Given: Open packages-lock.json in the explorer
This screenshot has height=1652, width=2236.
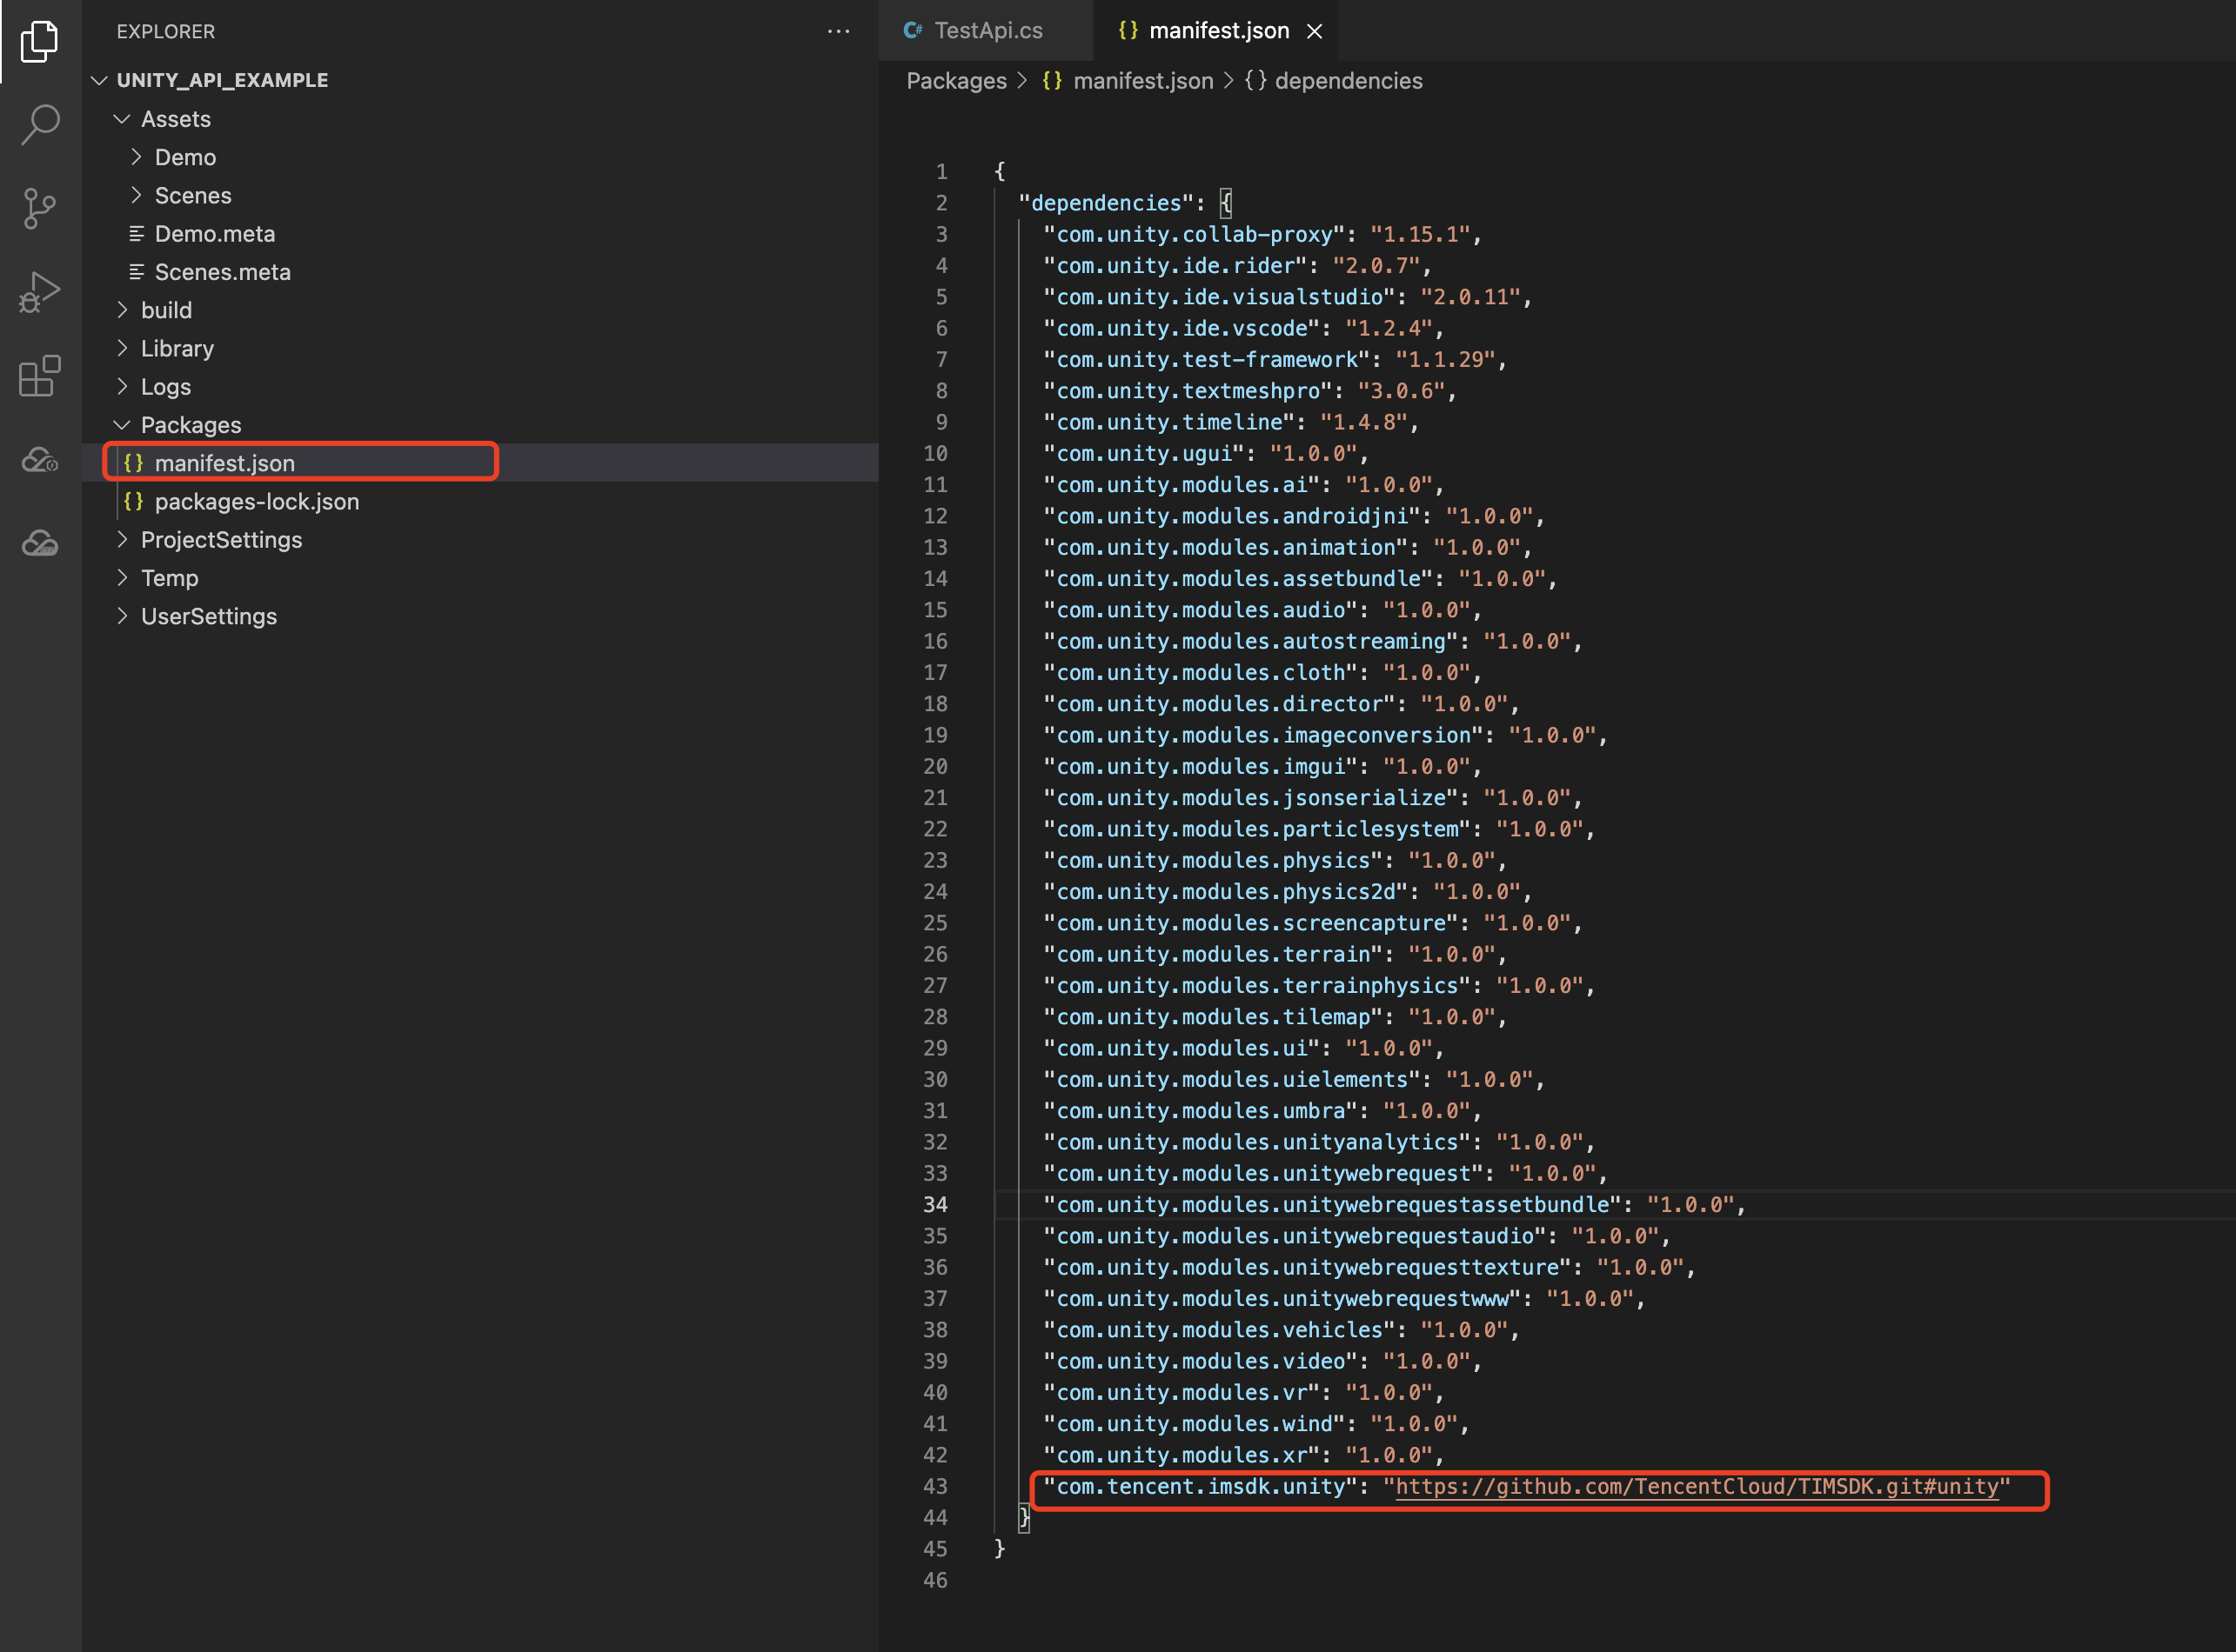Looking at the screenshot, I should coord(256,502).
